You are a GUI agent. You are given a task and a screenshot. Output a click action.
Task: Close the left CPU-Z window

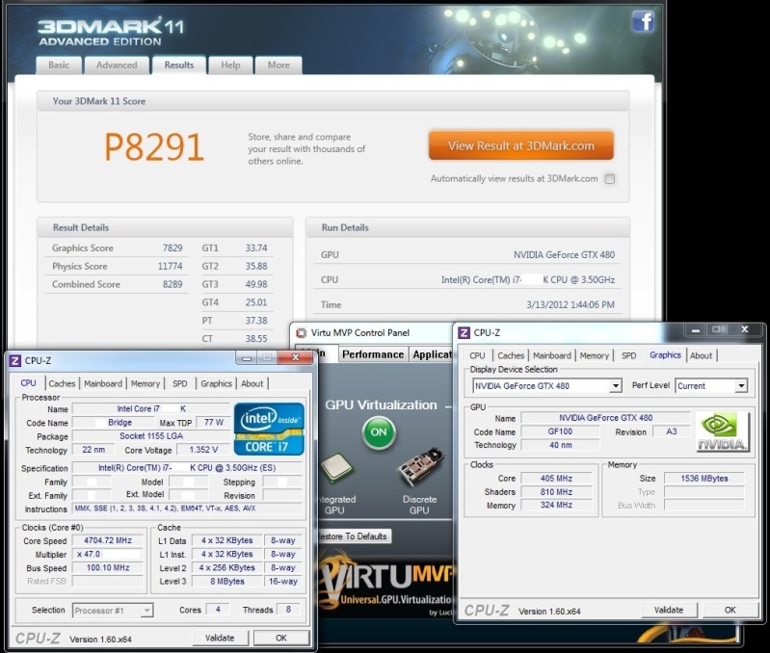pos(295,357)
